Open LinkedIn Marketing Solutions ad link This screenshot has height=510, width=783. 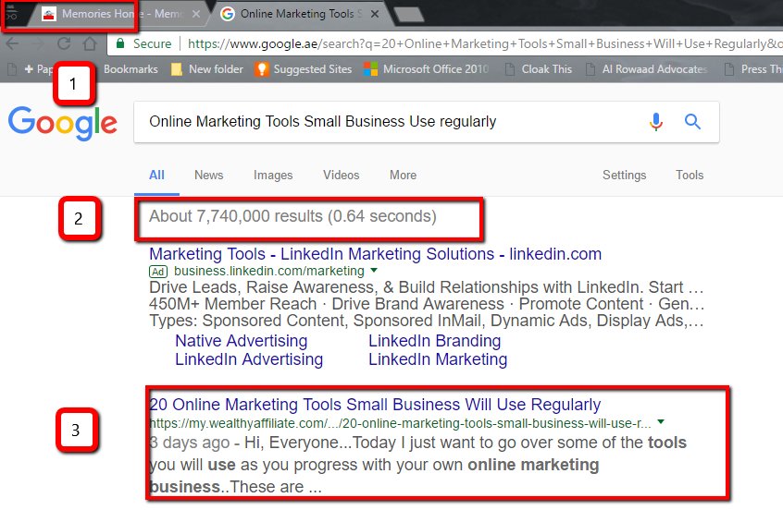tap(375, 254)
